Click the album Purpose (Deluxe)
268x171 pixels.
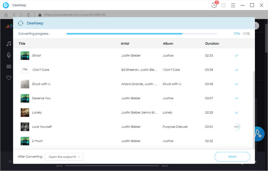tap(175, 127)
